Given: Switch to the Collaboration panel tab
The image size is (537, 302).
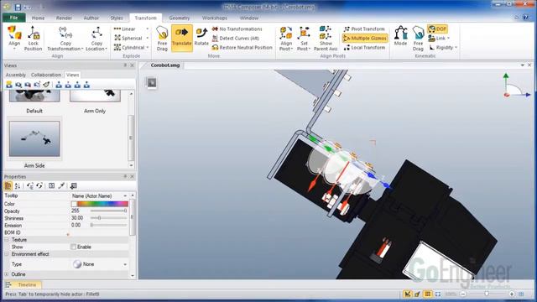Looking at the screenshot, I should pyautogui.click(x=46, y=75).
